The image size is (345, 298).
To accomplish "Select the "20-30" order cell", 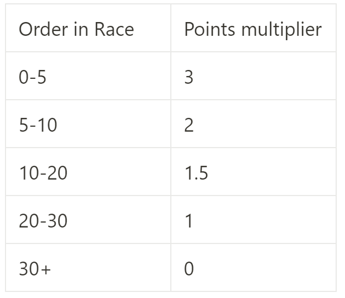I will 43,221.
